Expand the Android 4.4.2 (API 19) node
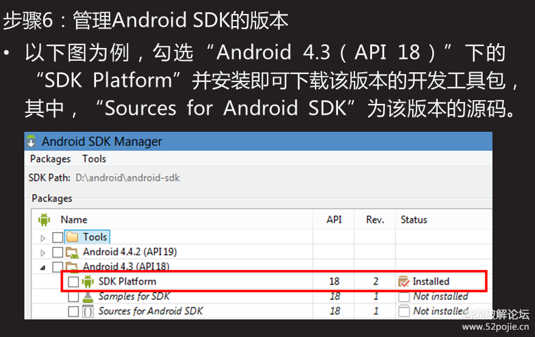This screenshot has width=535, height=337. point(43,253)
